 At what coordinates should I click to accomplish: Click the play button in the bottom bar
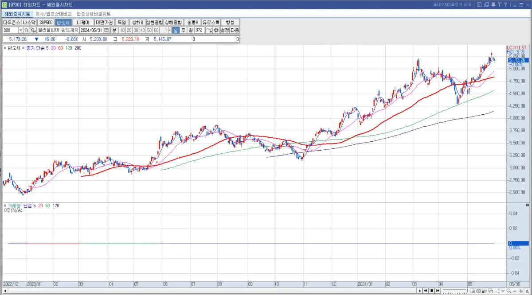pos(420,291)
